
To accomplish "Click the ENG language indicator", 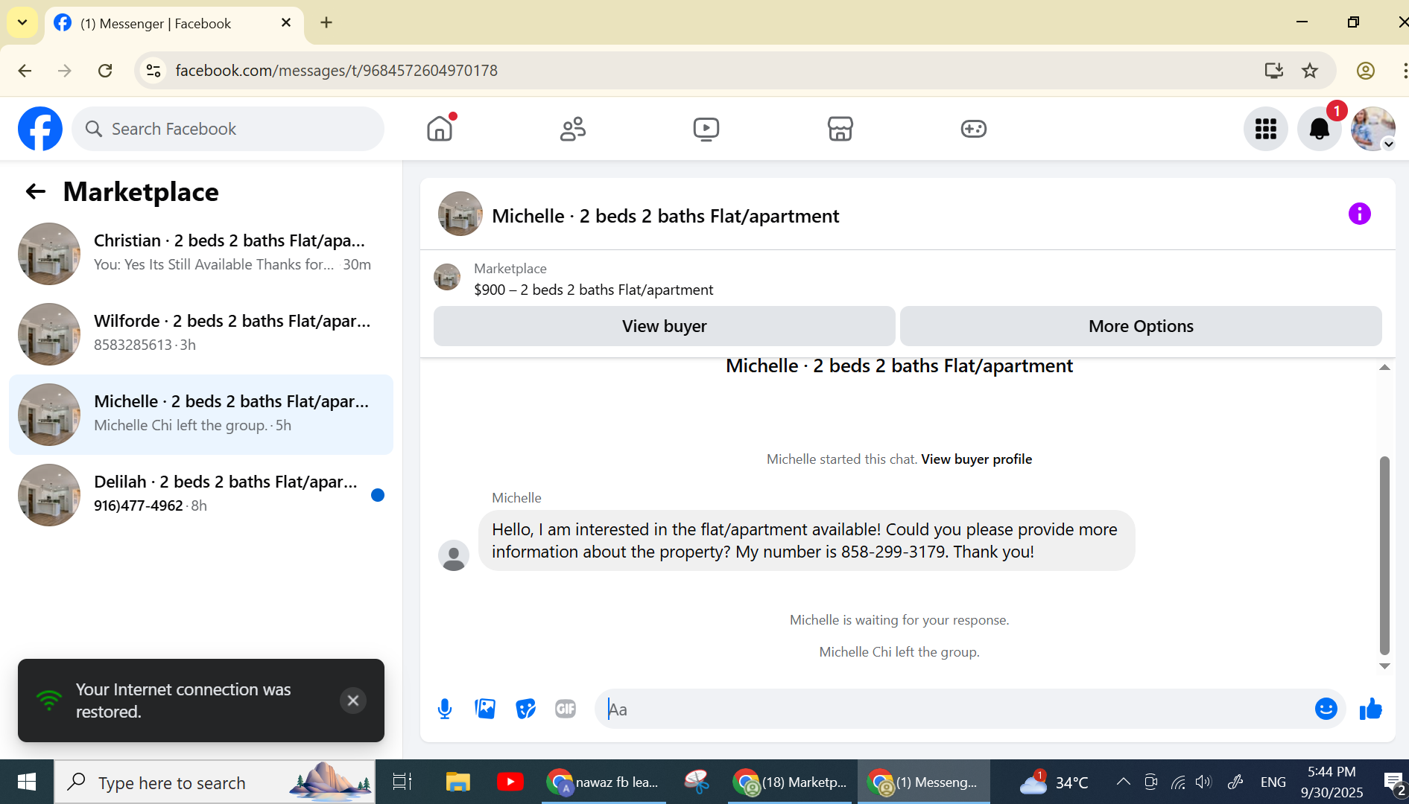I will pyautogui.click(x=1273, y=782).
